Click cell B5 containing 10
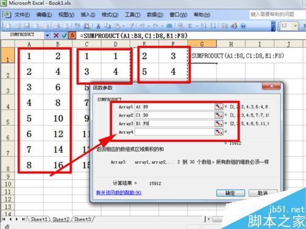The image size is (306, 229). (x=58, y=118)
